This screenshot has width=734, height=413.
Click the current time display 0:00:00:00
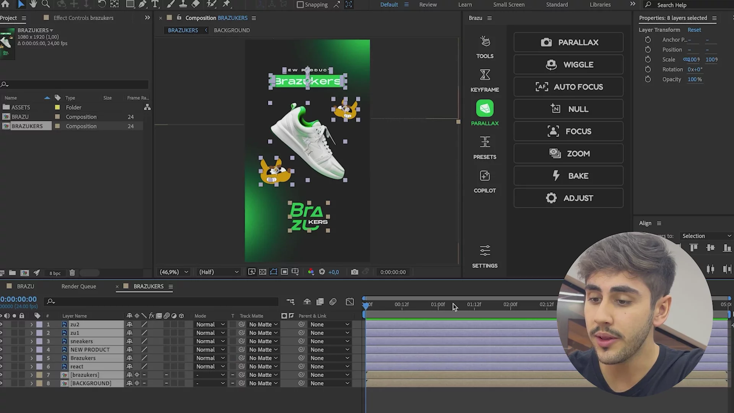pyautogui.click(x=18, y=299)
